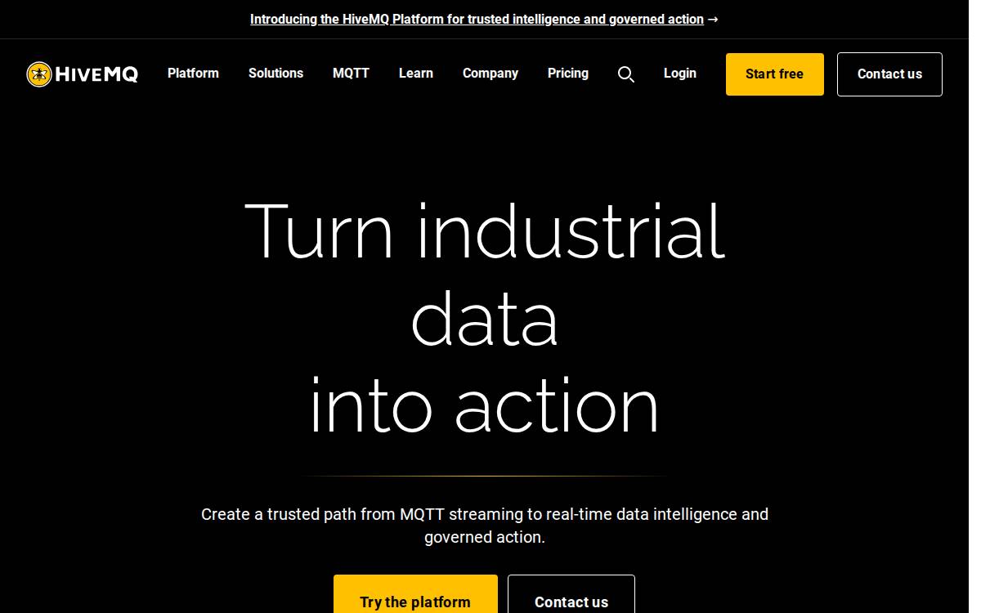
Task: Open the Company menu
Action: 490,73
